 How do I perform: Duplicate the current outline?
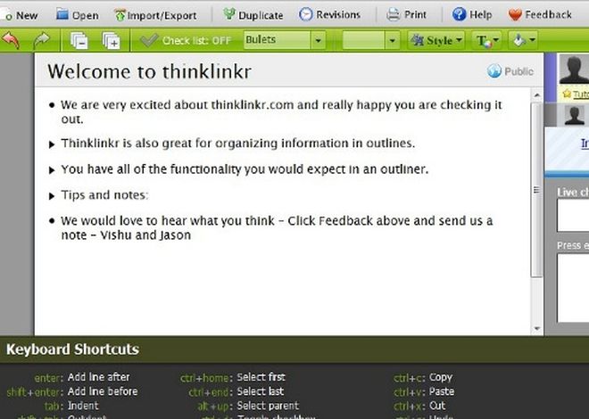[x=253, y=15]
